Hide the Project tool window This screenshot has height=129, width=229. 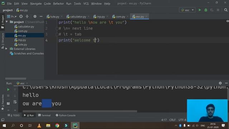coord(41,16)
